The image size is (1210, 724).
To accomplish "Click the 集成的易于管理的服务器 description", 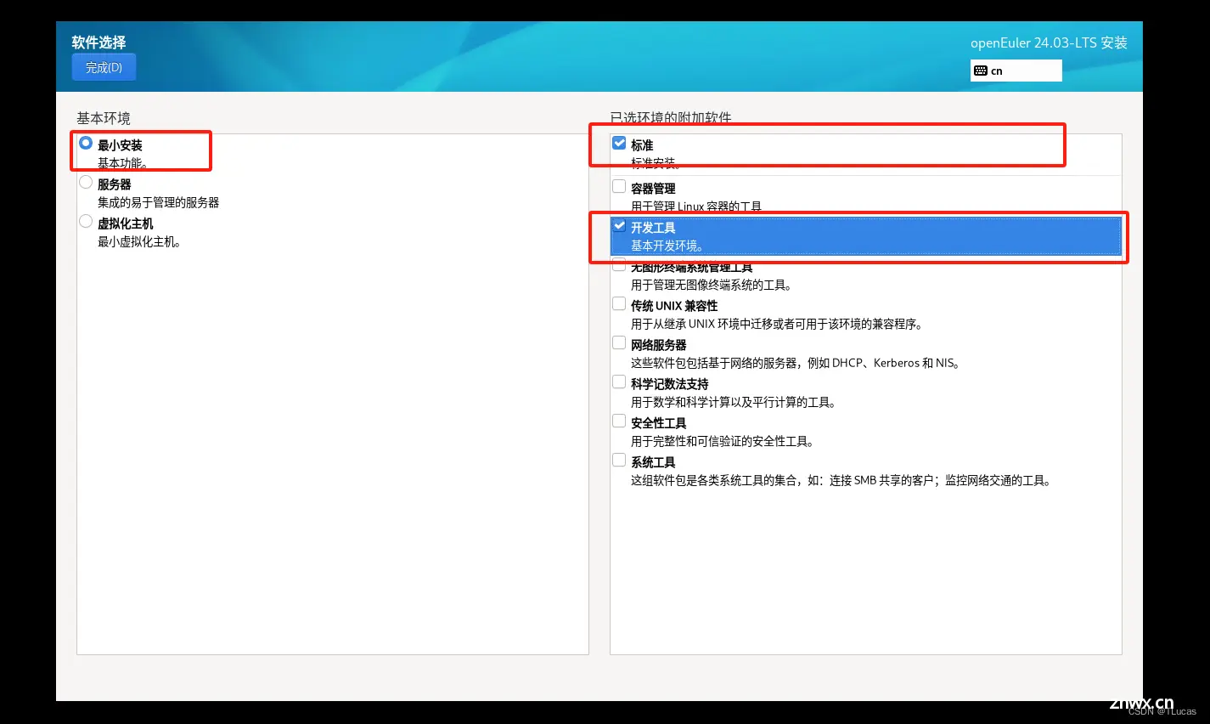I will [158, 202].
